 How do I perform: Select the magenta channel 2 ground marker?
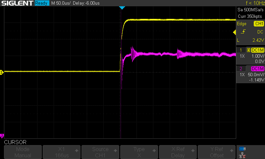pos(2,136)
